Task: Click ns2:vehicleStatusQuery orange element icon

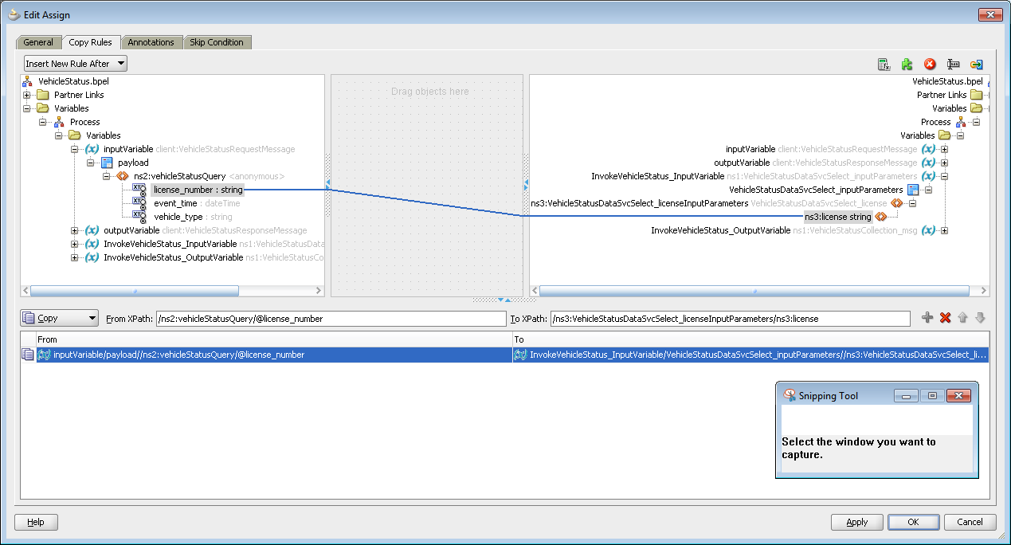Action: pos(123,176)
